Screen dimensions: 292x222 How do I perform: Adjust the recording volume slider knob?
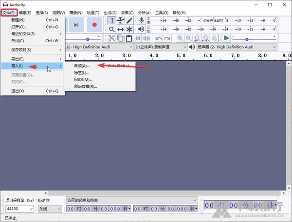coord(88,39)
